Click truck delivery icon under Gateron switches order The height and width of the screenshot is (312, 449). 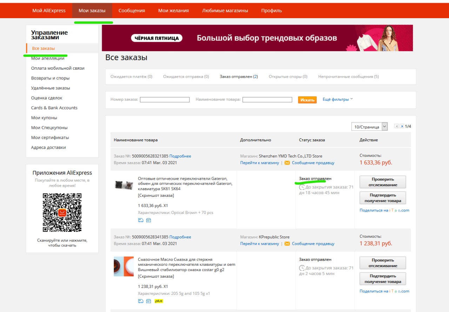coord(141,220)
